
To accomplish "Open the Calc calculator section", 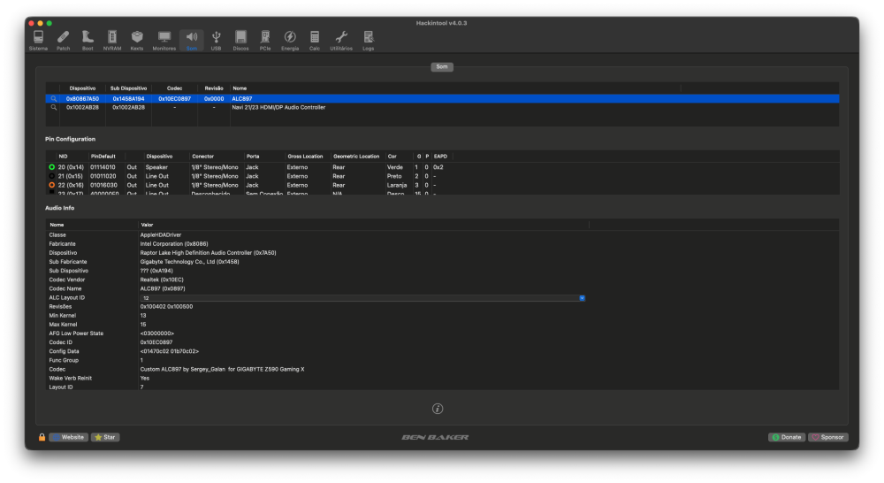I will click(315, 41).
